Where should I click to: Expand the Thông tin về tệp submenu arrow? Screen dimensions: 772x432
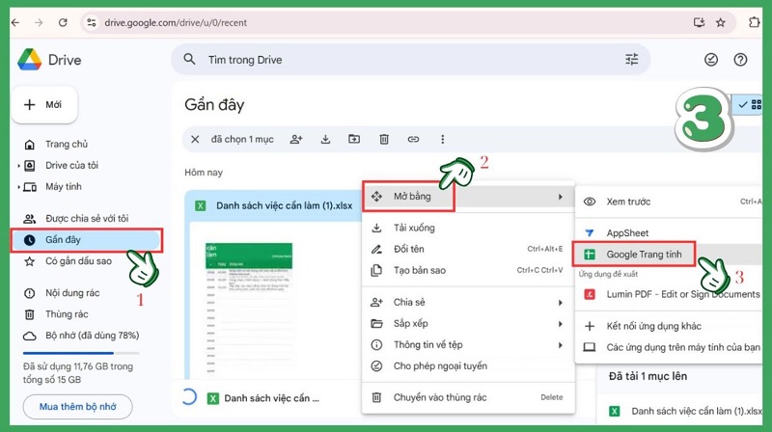pos(560,345)
